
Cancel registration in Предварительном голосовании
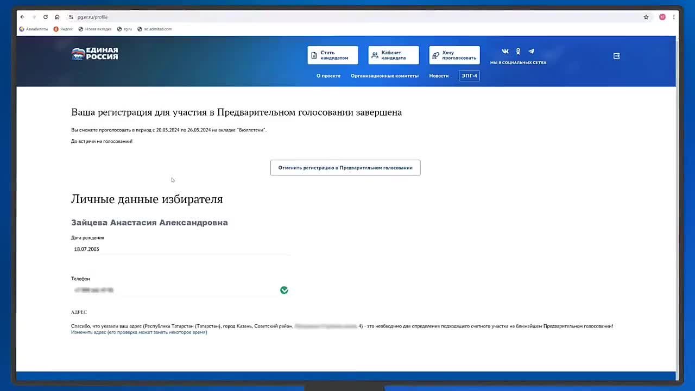point(345,168)
